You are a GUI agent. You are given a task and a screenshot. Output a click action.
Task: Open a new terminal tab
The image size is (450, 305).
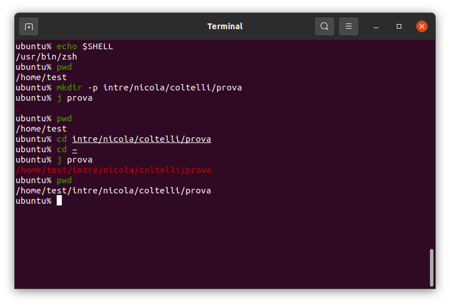(x=29, y=26)
